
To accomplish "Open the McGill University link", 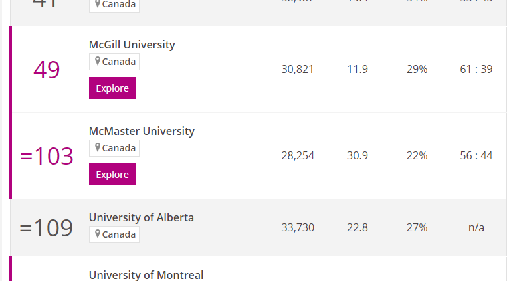I will coord(132,45).
